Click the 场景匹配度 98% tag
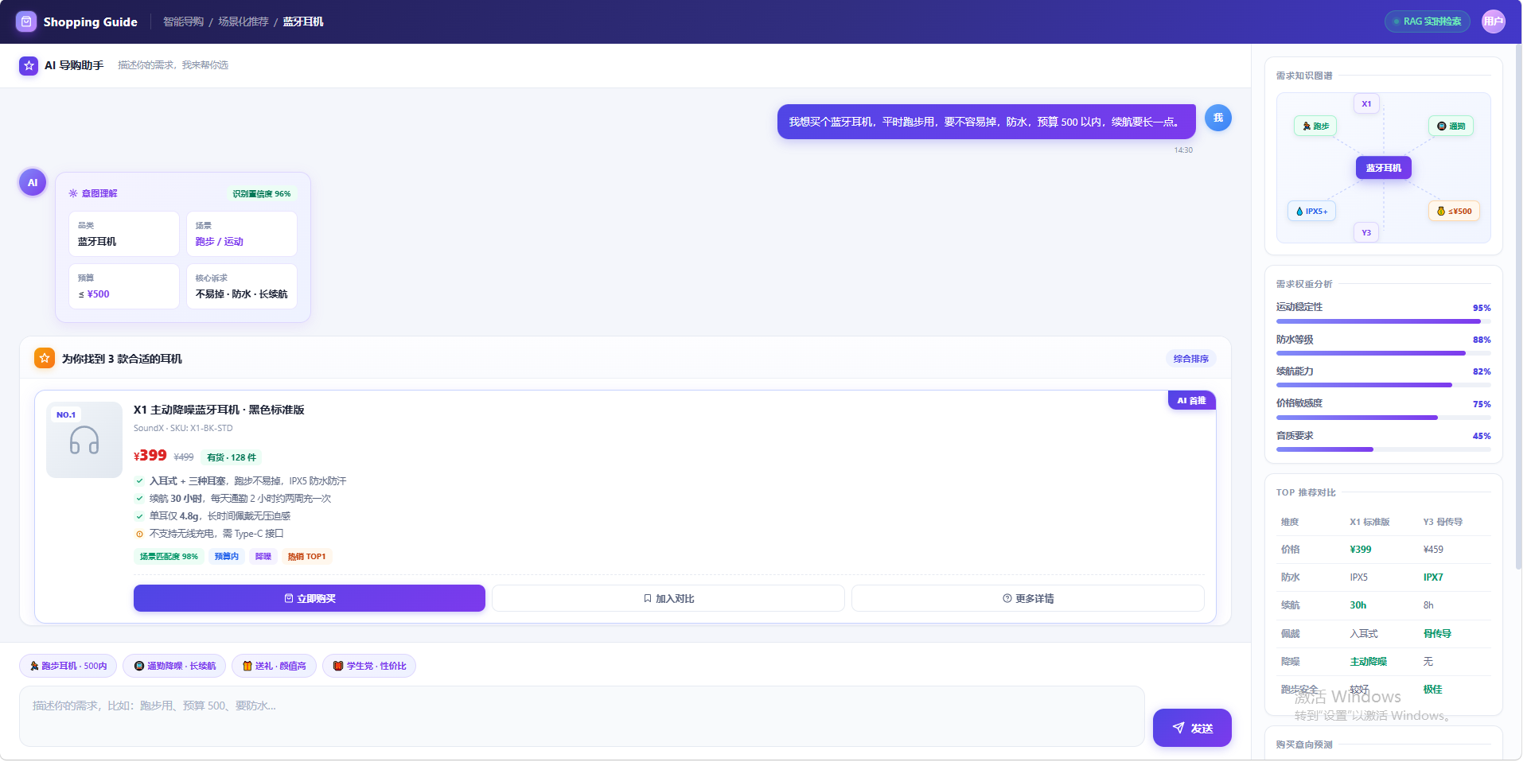 [169, 556]
